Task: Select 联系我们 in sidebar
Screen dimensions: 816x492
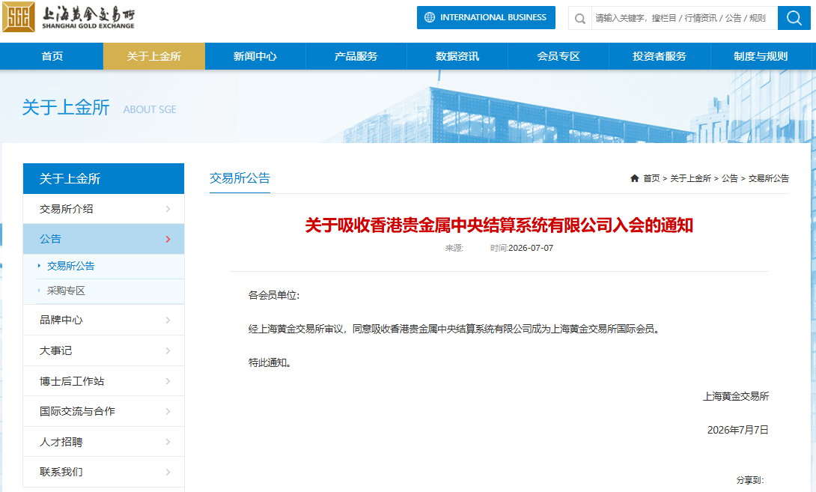Action: 103,472
